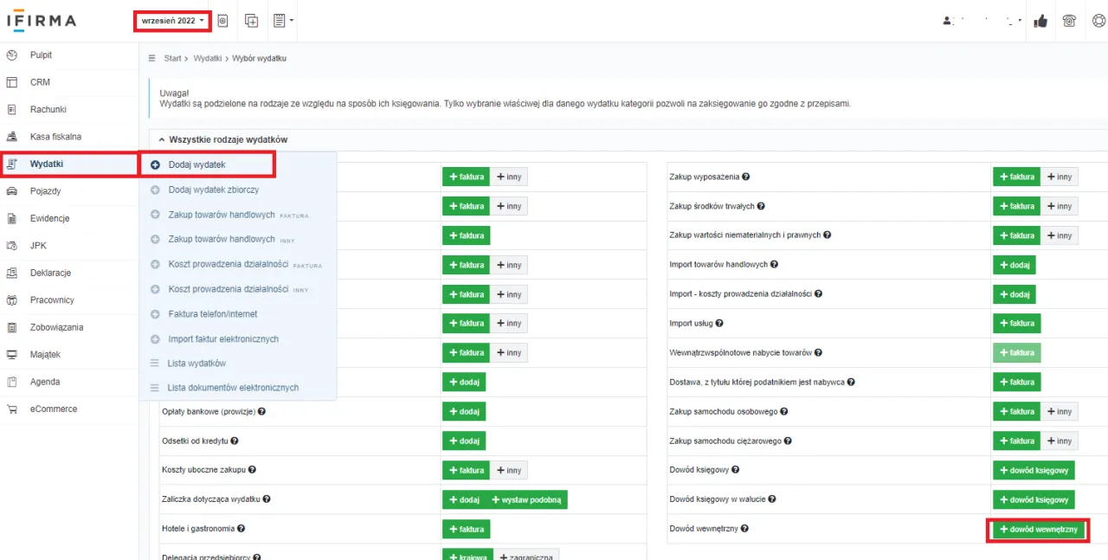Image resolution: width=1108 pixels, height=560 pixels.
Task: Open Lista wydatków in submenu
Action: 196,364
